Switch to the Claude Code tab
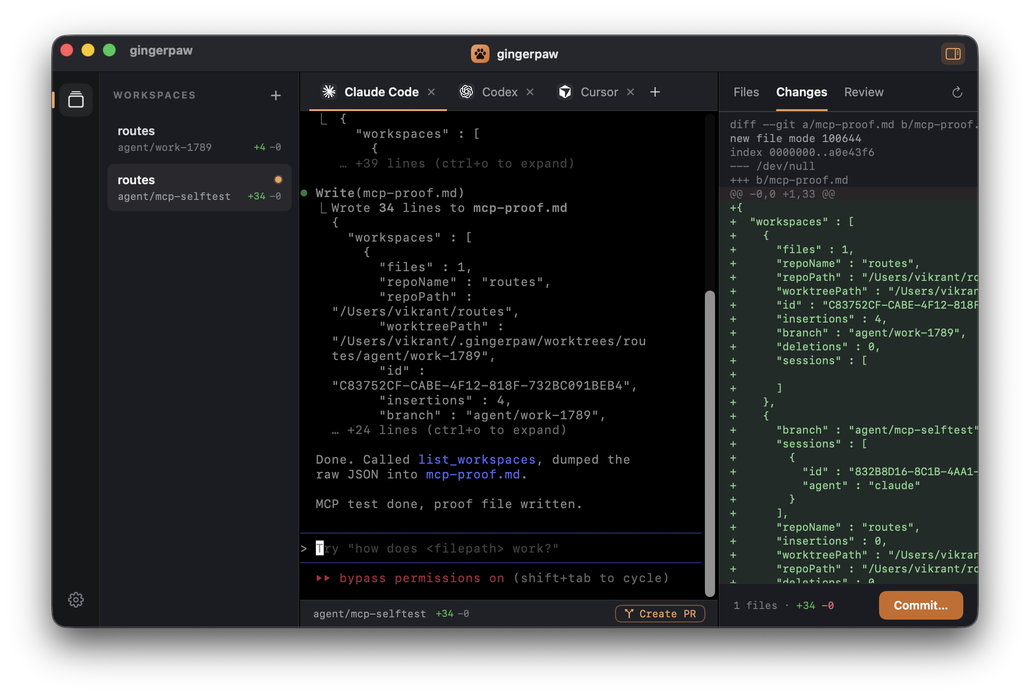The height and width of the screenshot is (696, 1030). pos(378,92)
